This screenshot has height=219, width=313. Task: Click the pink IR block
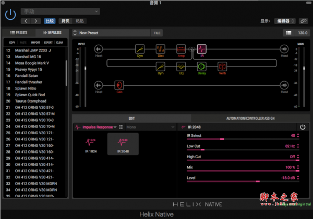(201, 49)
